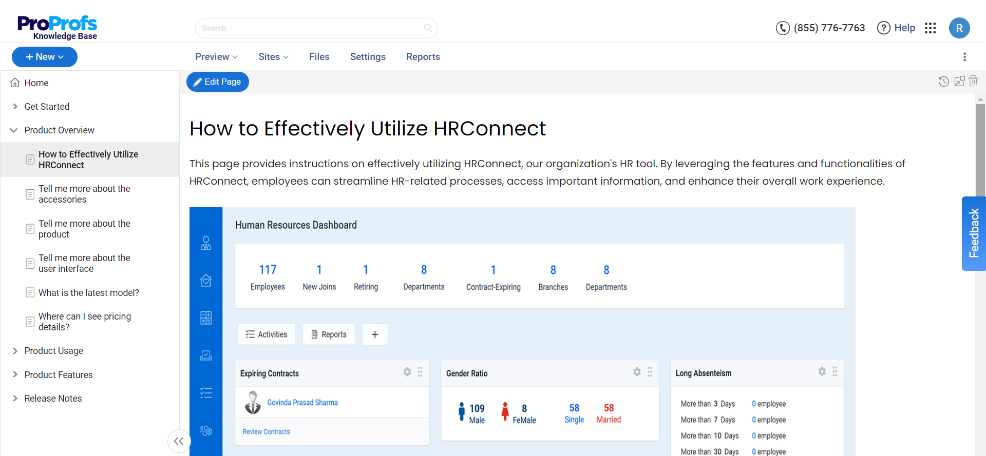Open the Files menu item
This screenshot has width=986, height=456.
point(319,57)
